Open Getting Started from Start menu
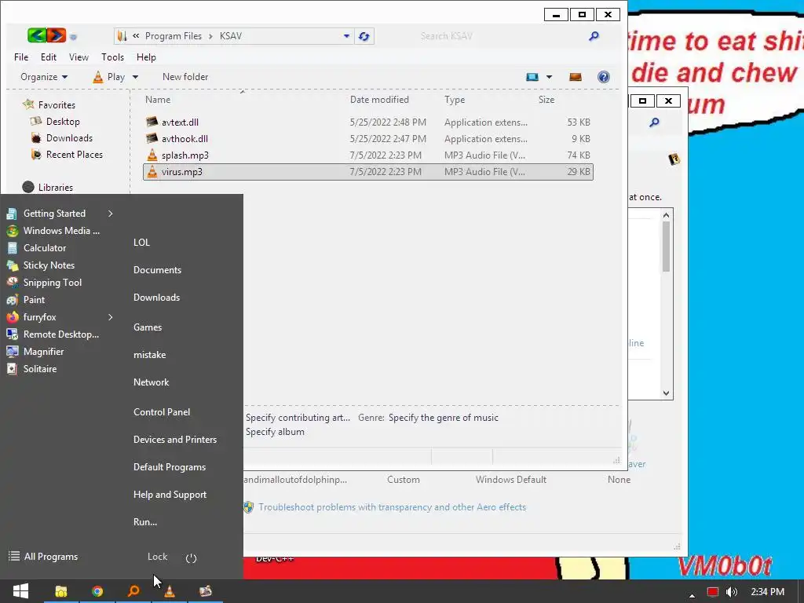This screenshot has width=804, height=603. pyautogui.click(x=54, y=214)
